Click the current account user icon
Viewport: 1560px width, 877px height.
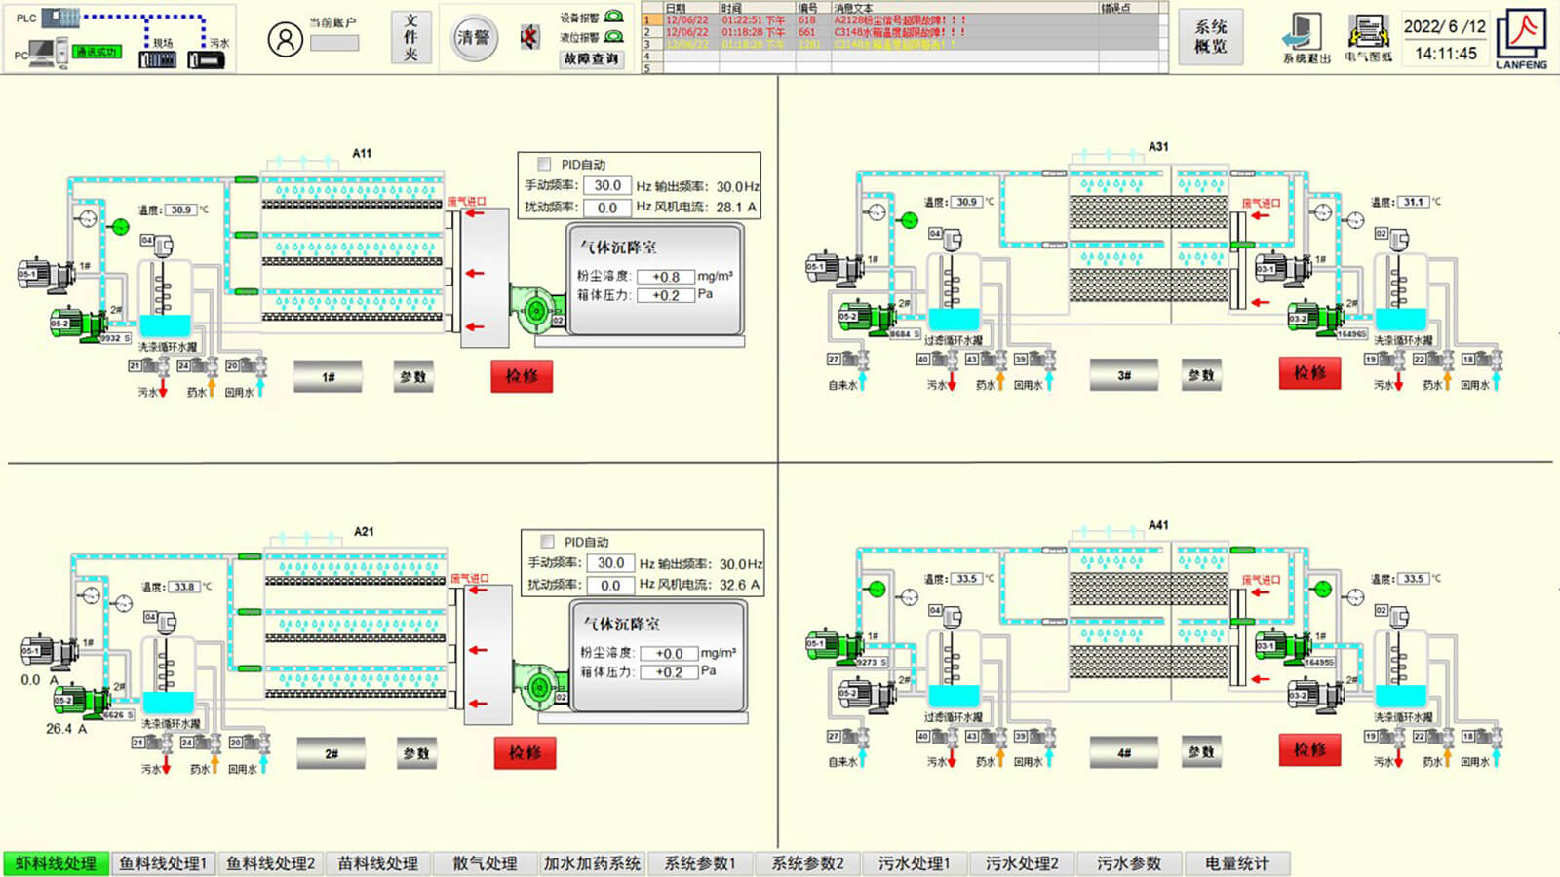(285, 39)
